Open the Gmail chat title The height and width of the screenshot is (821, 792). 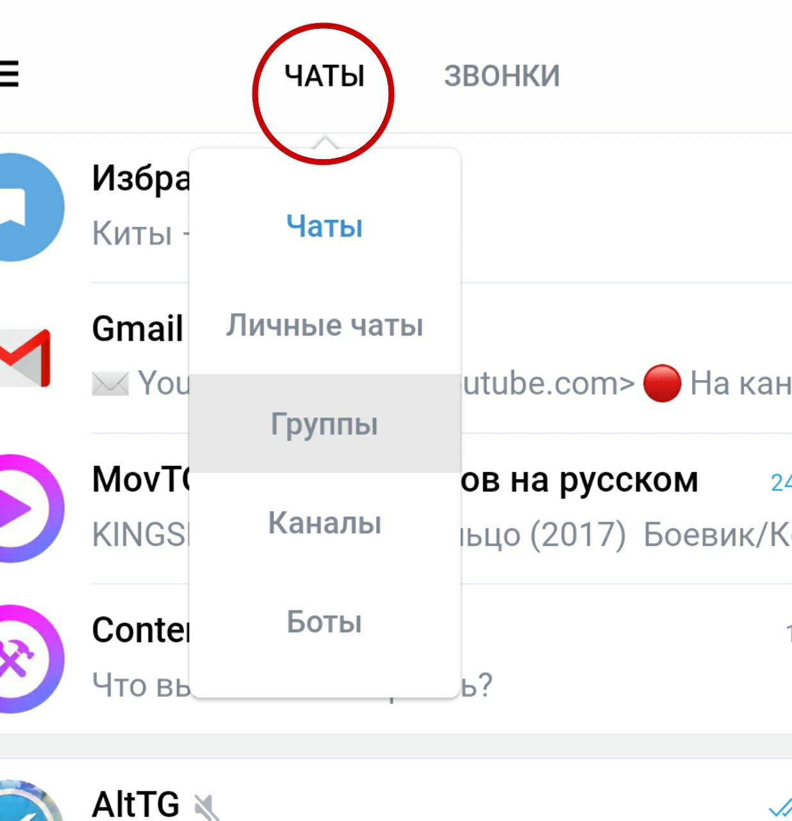(137, 329)
